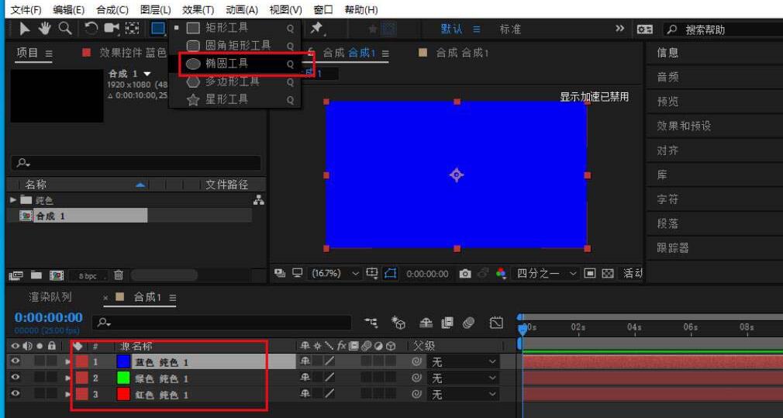
Task: Toggle visibility of 绿色 纯色 1 layer
Action: pyautogui.click(x=15, y=378)
